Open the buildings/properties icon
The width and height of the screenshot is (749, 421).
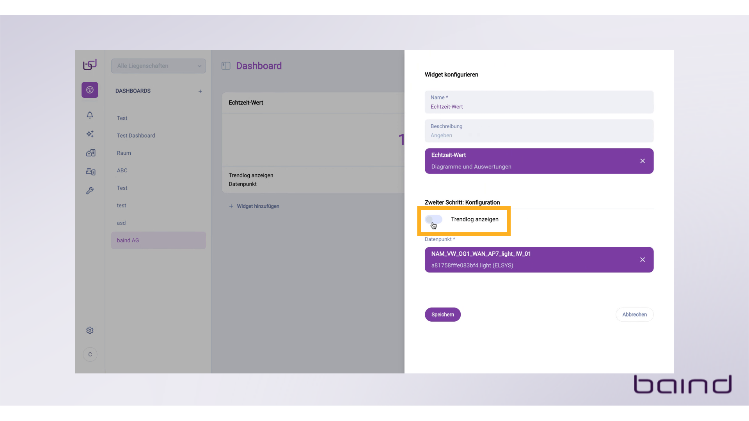tap(91, 153)
